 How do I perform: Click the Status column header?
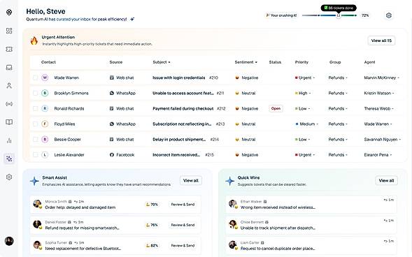pos(275,62)
